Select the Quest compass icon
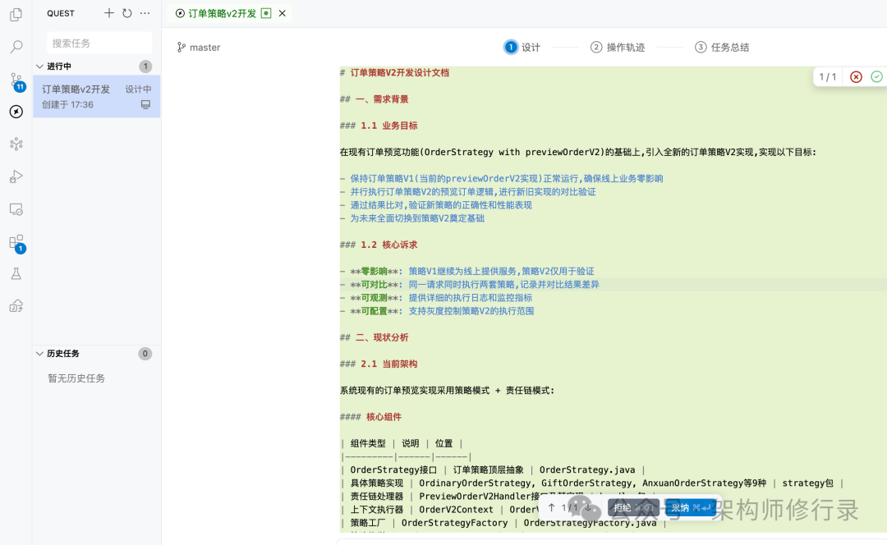 tap(16, 112)
